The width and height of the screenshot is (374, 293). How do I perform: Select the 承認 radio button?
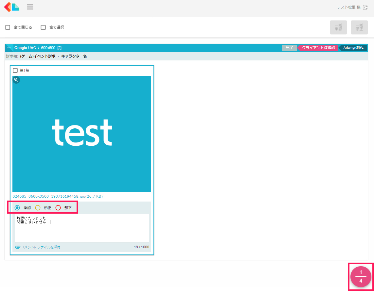[17, 208]
